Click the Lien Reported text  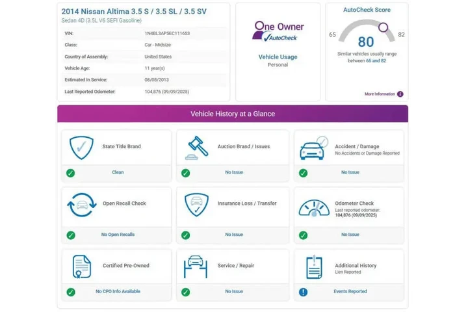coord(348,272)
